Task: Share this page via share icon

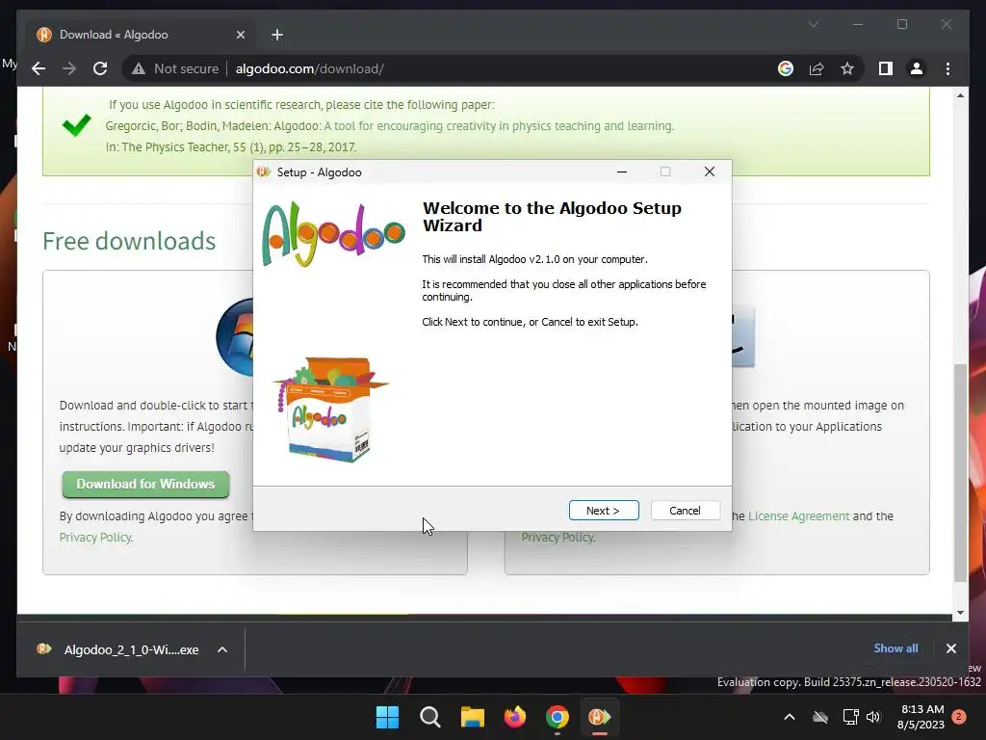Action: 817,68
